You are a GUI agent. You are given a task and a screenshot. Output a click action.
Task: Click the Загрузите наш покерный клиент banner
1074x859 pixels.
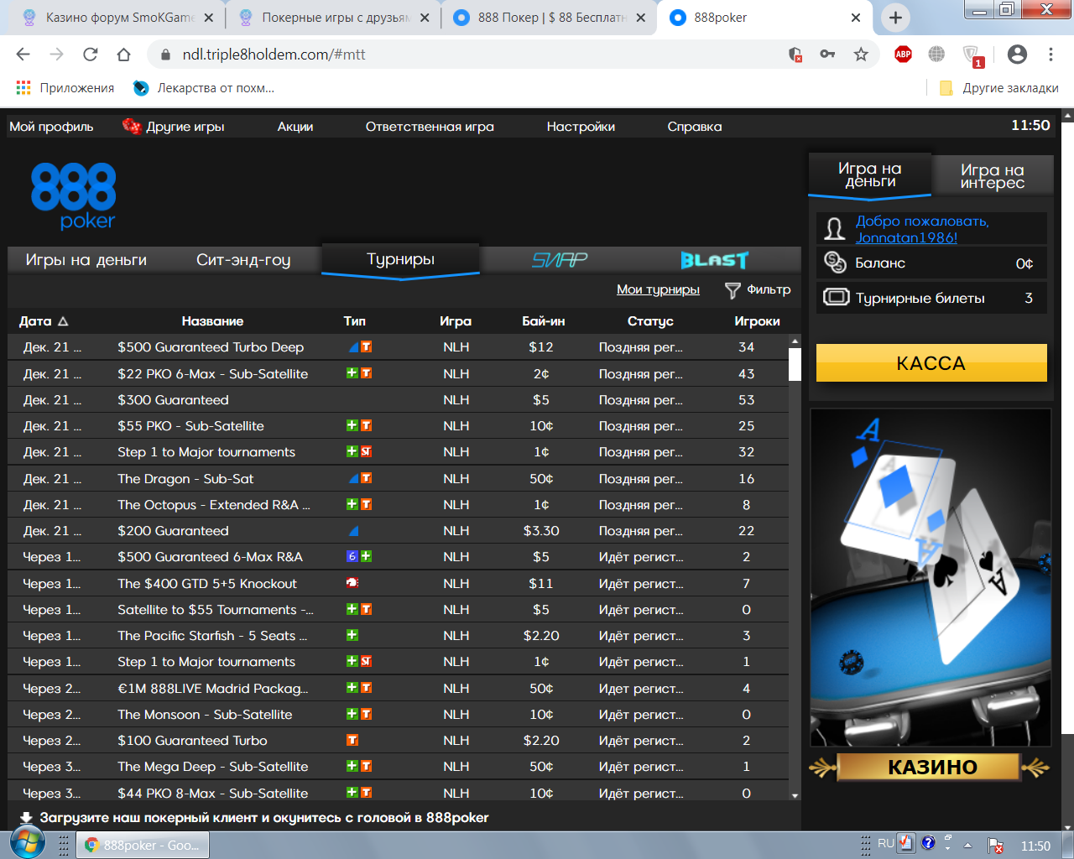263,818
